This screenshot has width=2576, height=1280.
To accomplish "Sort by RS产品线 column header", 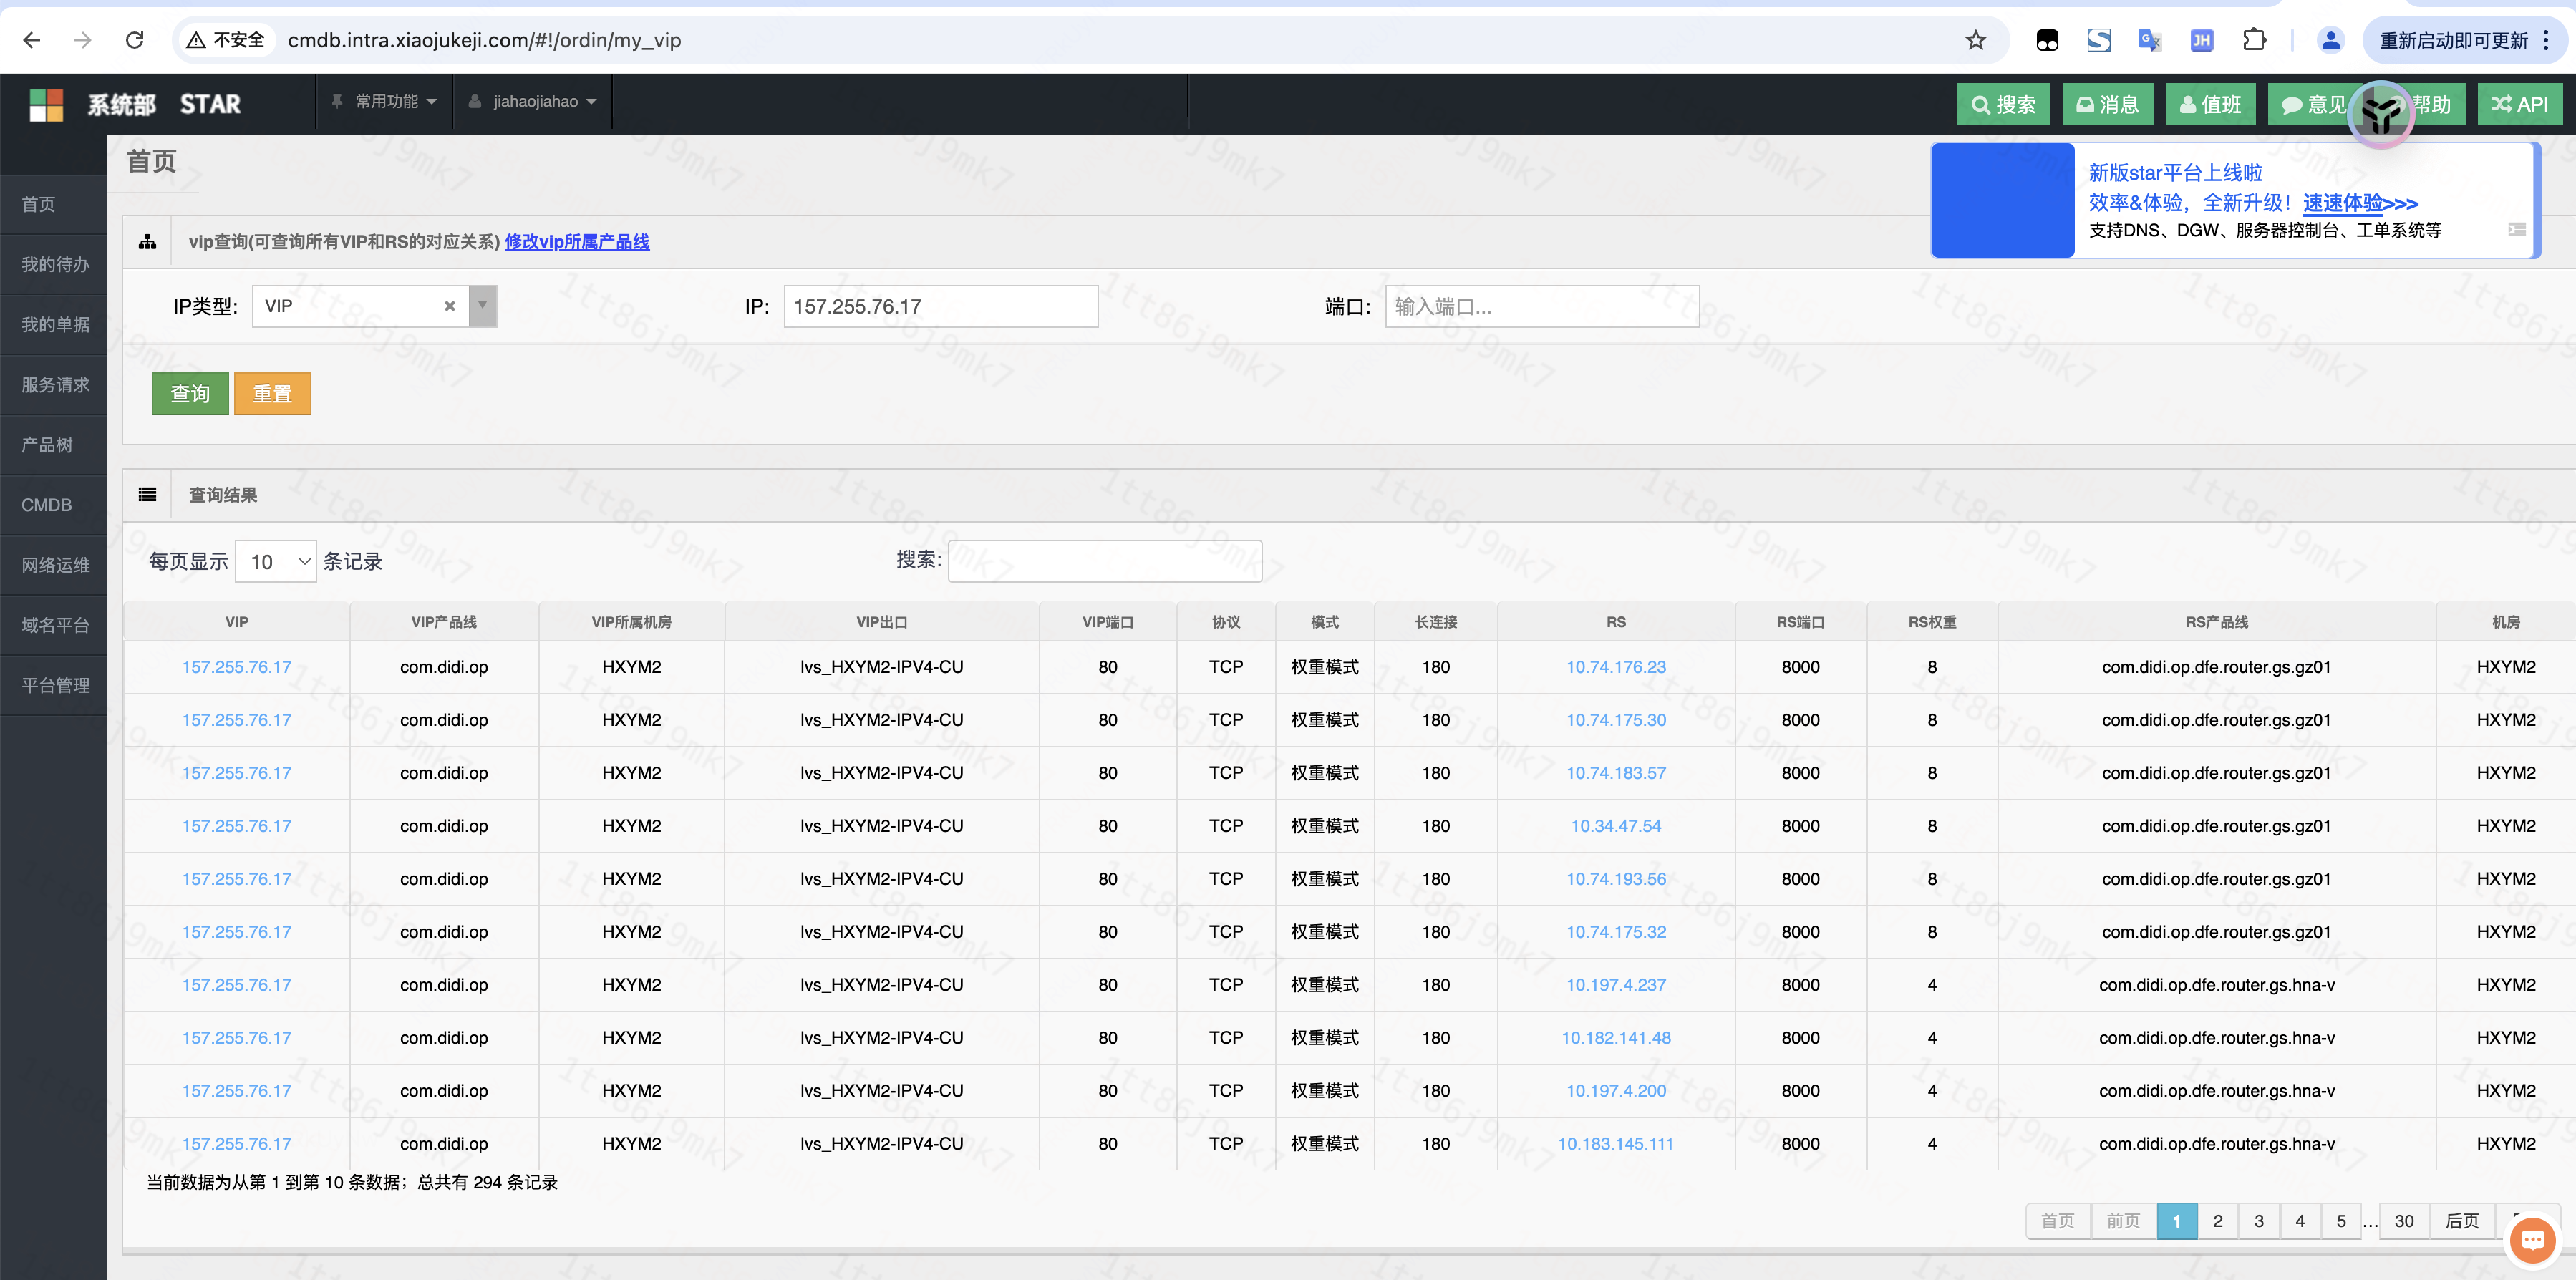I will [2217, 622].
